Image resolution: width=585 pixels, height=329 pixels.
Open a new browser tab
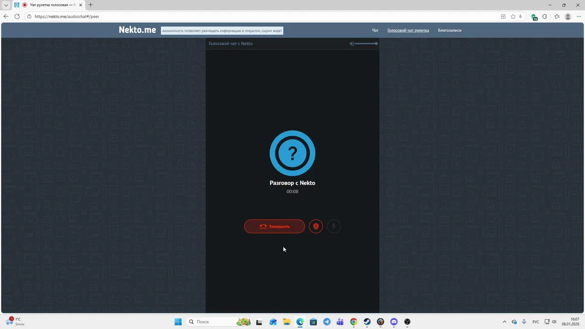(x=90, y=5)
